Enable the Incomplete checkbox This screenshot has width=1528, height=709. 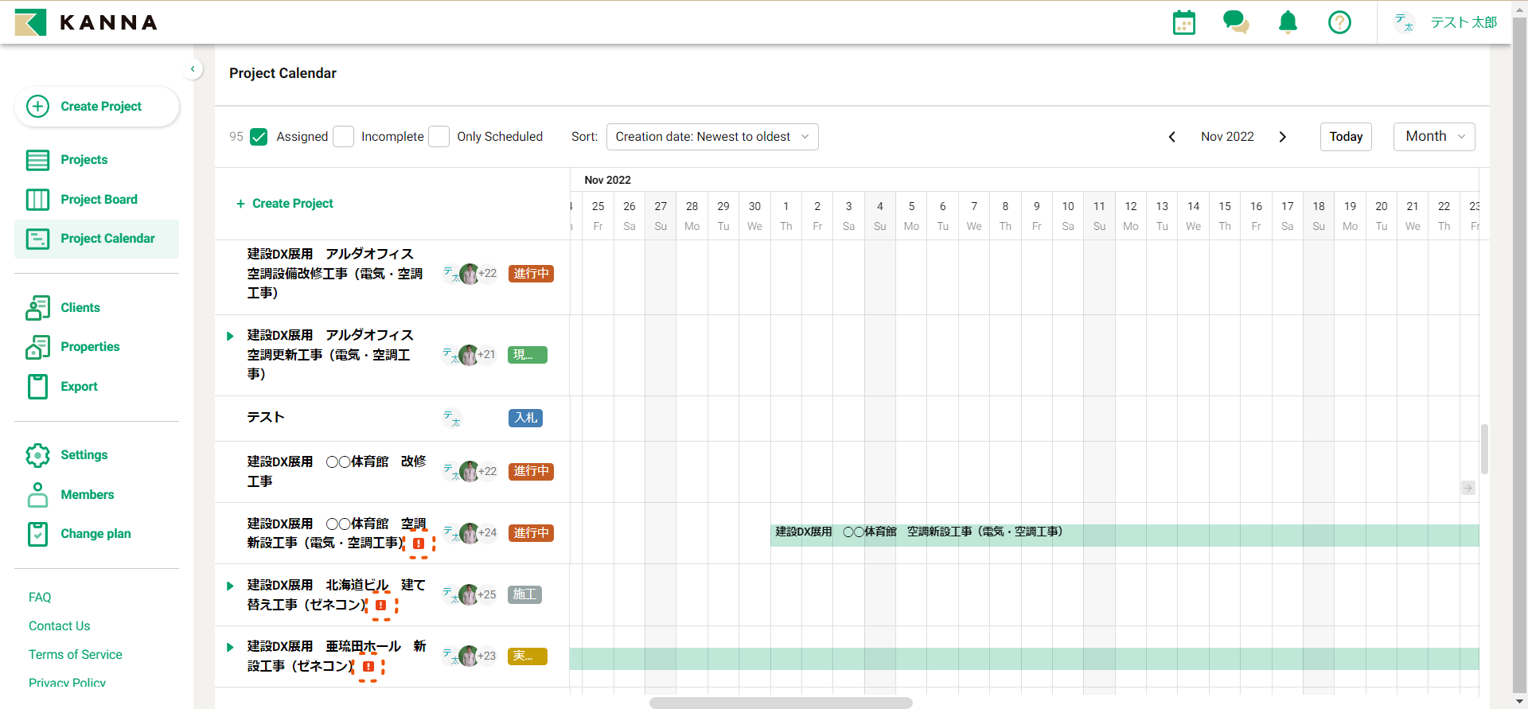344,137
